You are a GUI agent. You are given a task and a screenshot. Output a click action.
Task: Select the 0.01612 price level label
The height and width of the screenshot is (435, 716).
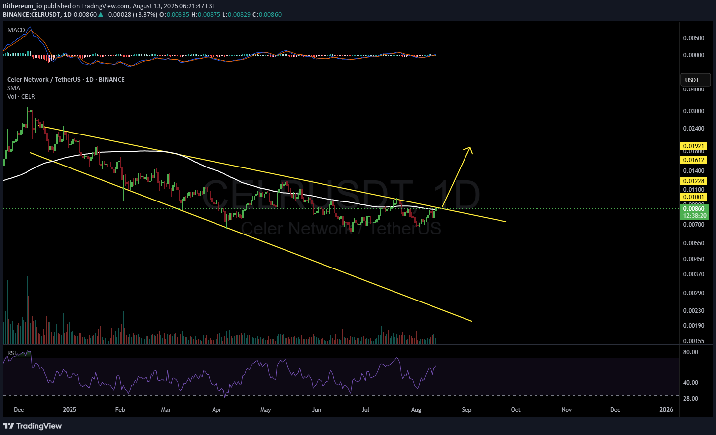(x=693, y=160)
